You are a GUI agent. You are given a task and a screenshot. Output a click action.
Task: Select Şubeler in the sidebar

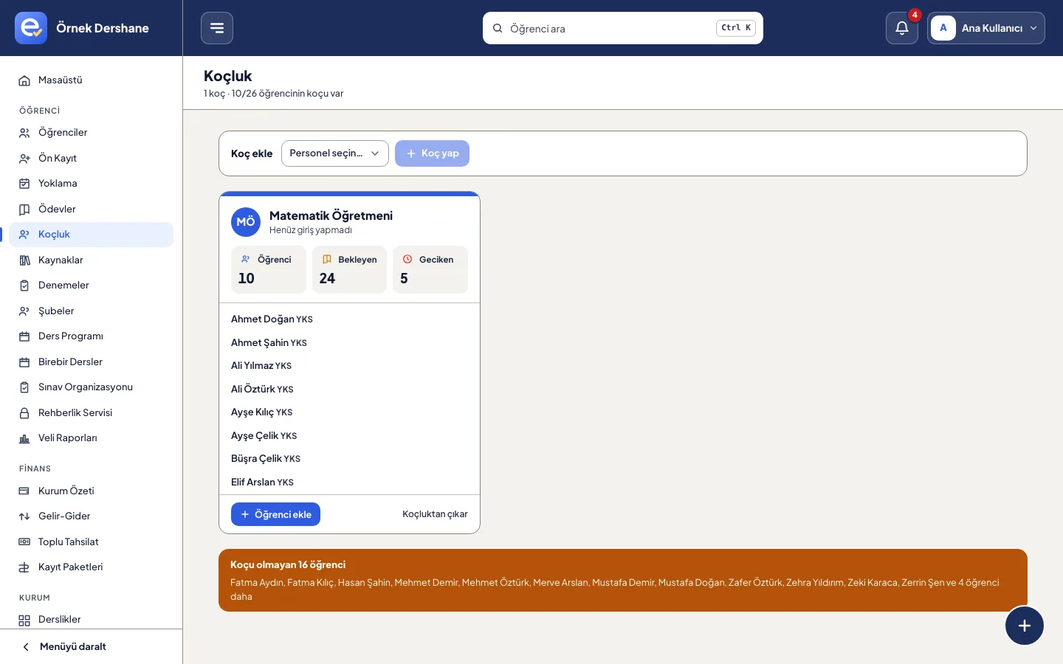[92, 311]
